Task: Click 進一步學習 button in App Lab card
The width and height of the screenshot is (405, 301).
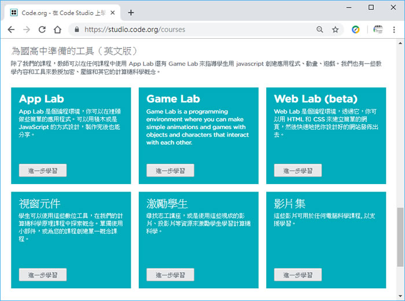Action: pos(43,171)
